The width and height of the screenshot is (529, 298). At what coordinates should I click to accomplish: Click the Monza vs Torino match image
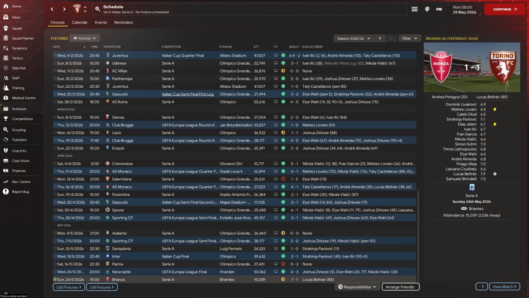click(x=472, y=67)
